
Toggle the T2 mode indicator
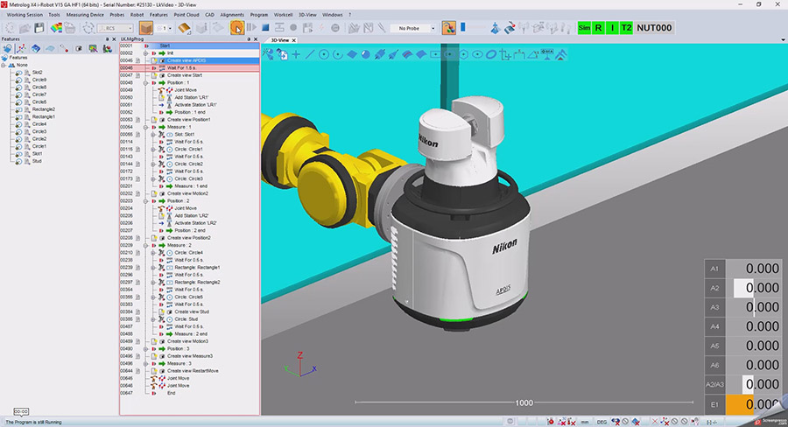(625, 28)
